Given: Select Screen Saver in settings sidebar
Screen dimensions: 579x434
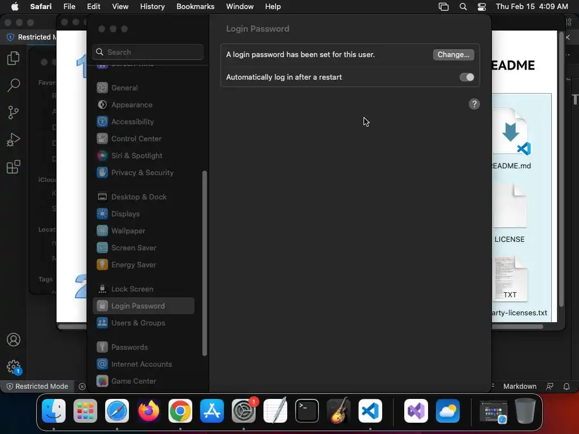Looking at the screenshot, I should pyautogui.click(x=143, y=248).
